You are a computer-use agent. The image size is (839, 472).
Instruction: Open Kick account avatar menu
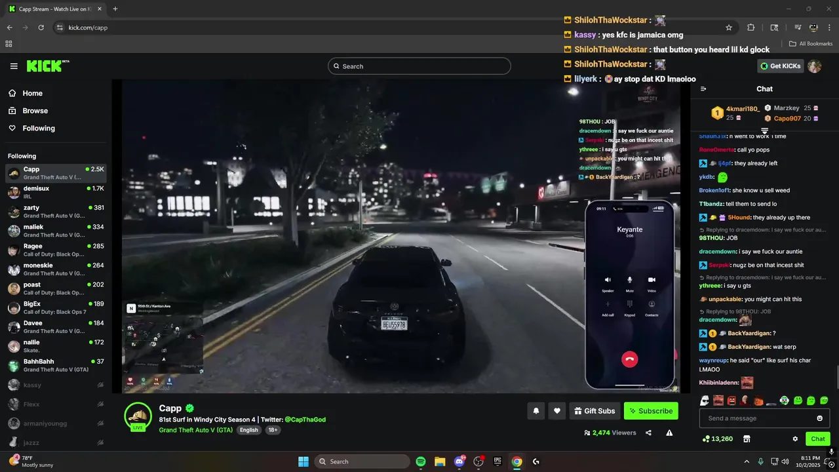coord(814,66)
